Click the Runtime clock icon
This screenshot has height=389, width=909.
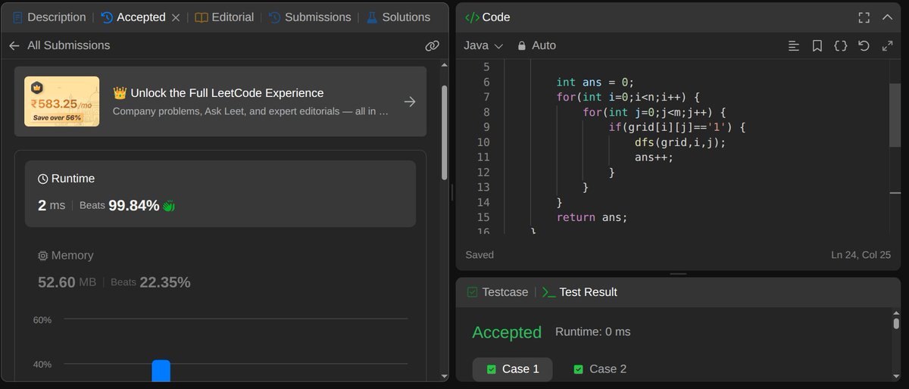click(43, 179)
